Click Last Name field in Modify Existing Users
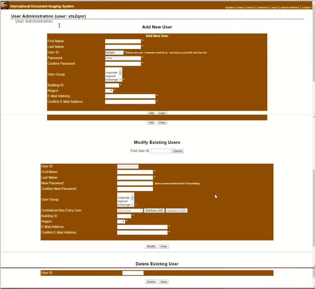The width and height of the screenshot is (315, 289). pos(135,178)
